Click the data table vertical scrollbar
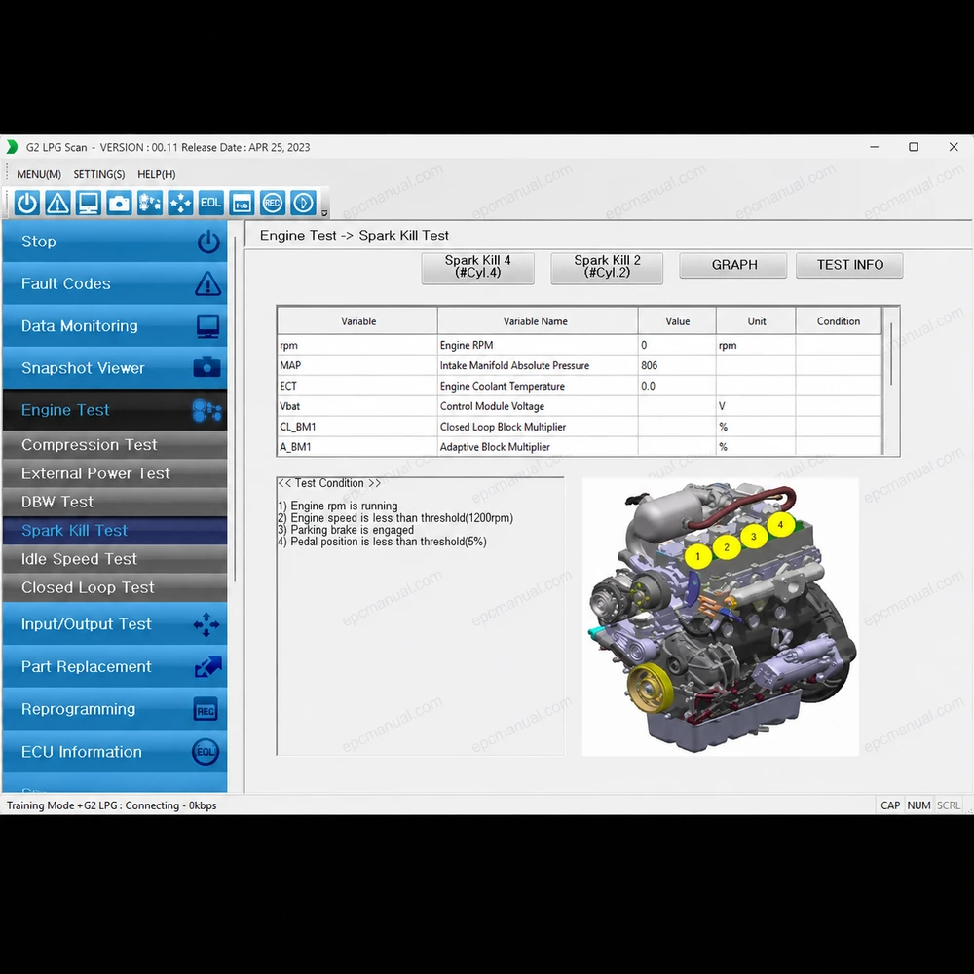Screen dimensions: 974x974 [891, 355]
